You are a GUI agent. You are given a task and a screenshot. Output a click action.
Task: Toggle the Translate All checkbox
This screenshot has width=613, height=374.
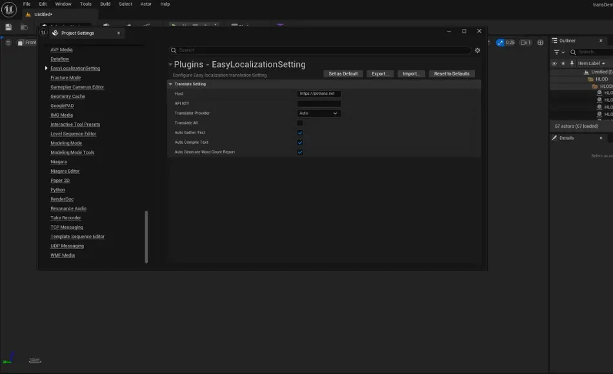tap(300, 123)
